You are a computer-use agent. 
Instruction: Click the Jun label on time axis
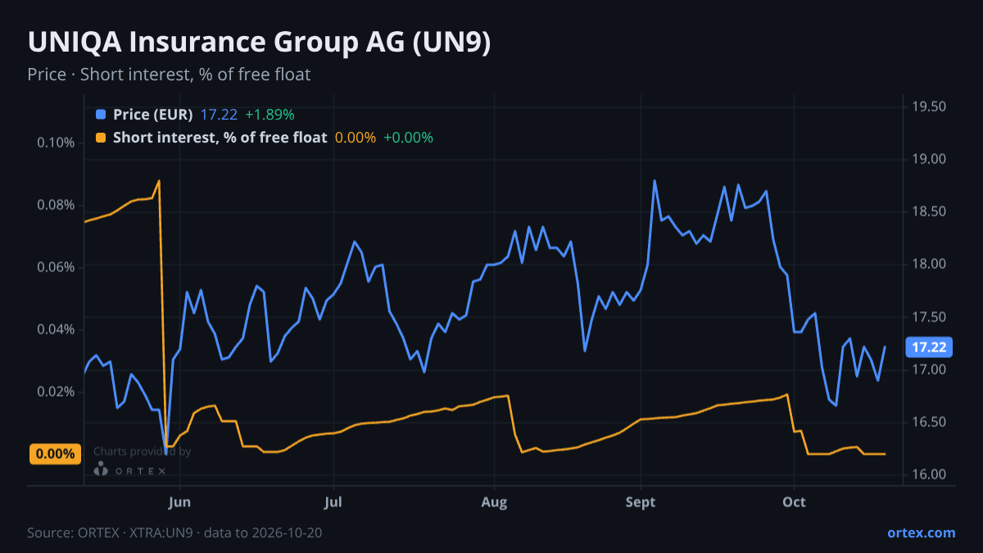coord(179,502)
